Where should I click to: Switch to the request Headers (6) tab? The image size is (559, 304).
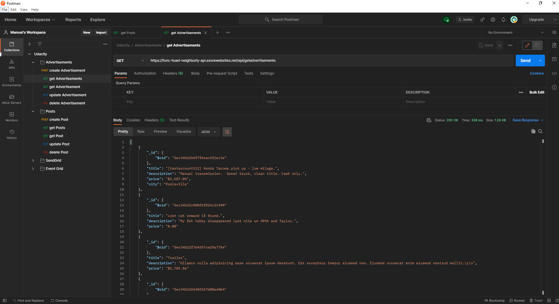[173, 73]
